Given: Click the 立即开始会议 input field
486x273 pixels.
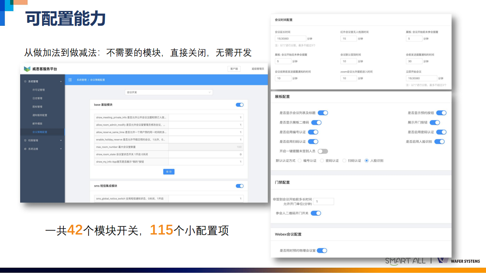Looking at the screenshot, I should pos(421,78).
